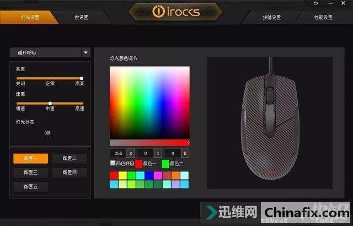
Task: Select the red 颜色一 color indicator
Action: (x=138, y=164)
